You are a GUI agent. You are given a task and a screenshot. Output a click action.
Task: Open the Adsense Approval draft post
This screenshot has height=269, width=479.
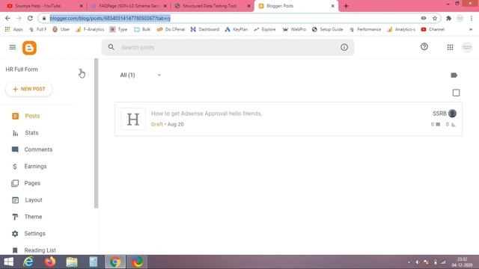point(207,114)
